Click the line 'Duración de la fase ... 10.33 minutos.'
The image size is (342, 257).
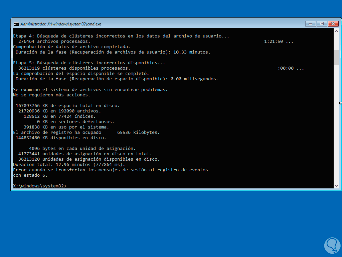pyautogui.click(x=113, y=52)
